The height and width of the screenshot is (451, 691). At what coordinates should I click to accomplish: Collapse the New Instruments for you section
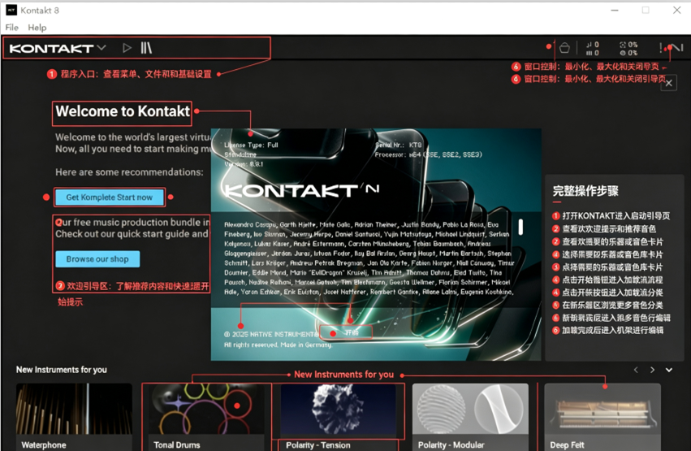coord(669,370)
